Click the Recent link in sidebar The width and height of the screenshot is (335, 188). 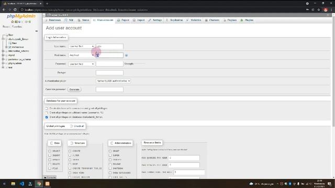tap(6, 27)
